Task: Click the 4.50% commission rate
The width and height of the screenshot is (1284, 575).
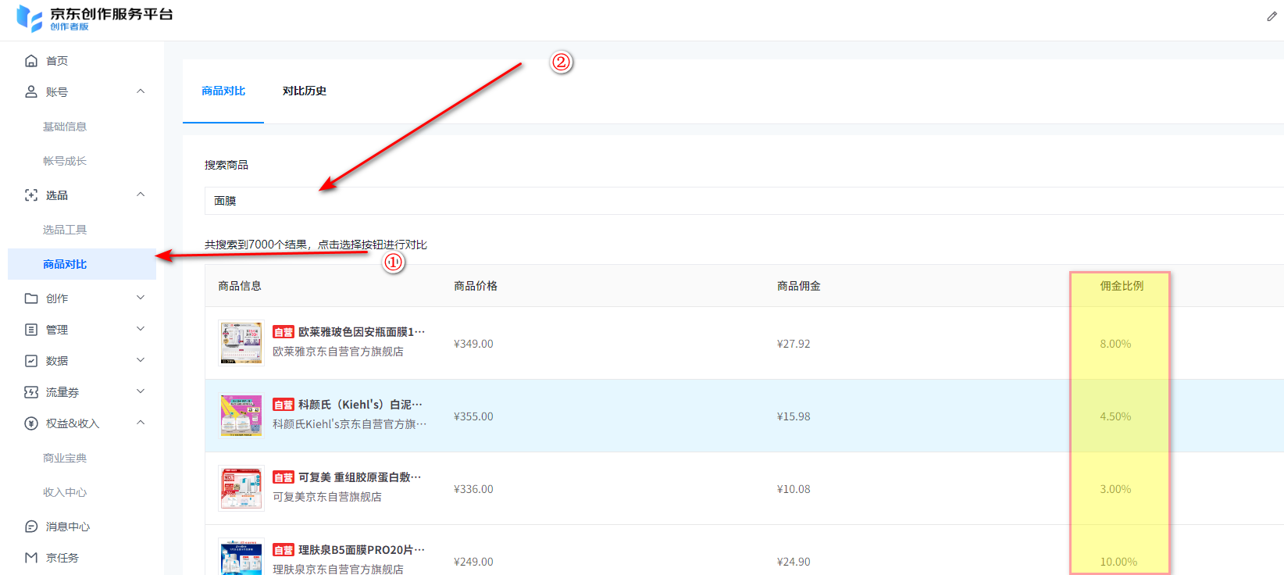Action: tap(1115, 416)
